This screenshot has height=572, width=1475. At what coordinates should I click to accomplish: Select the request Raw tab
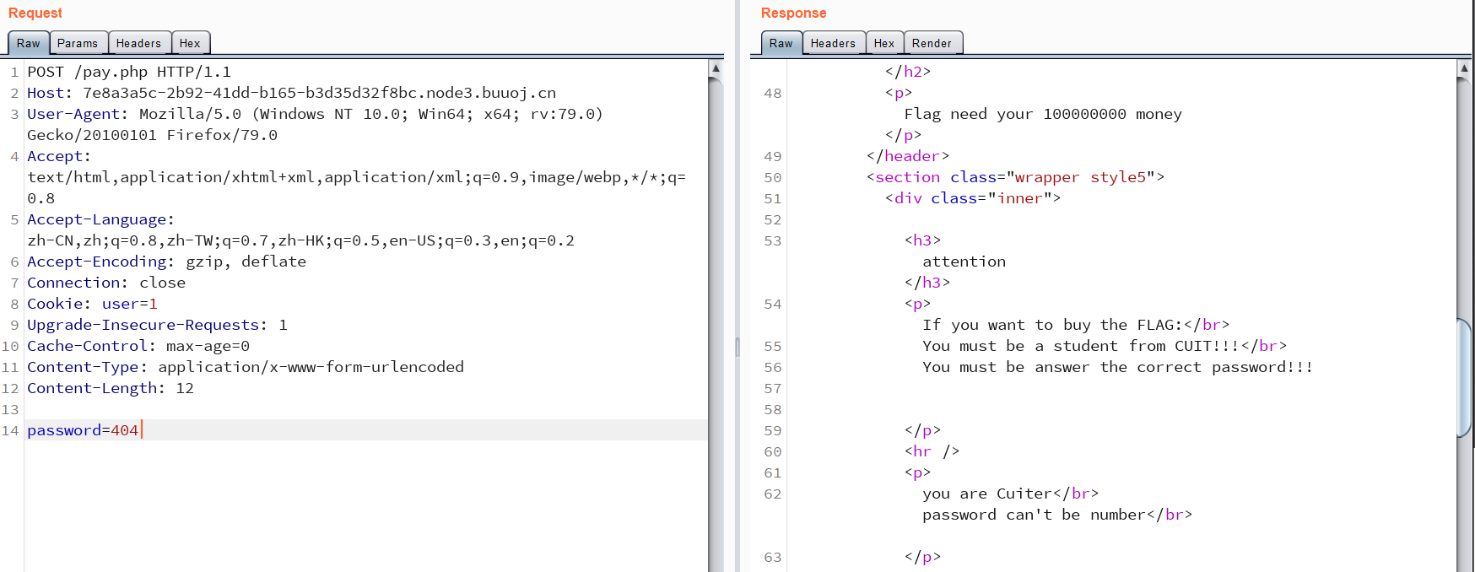tap(28, 43)
